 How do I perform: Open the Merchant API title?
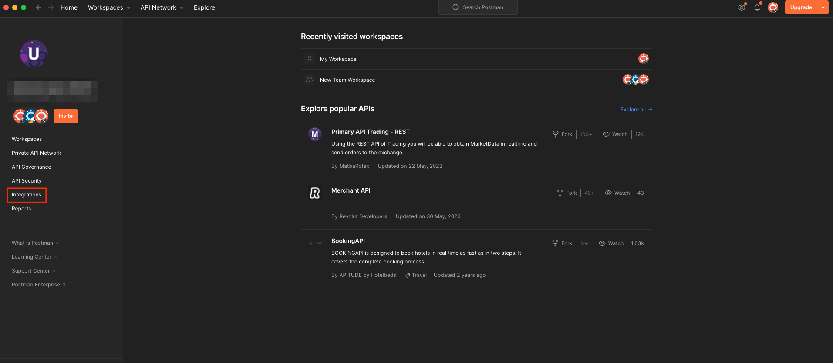pyautogui.click(x=351, y=190)
